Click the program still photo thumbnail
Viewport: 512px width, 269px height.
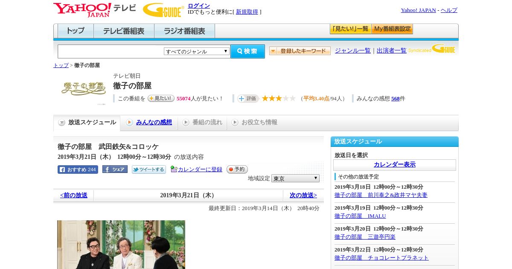coord(121,245)
